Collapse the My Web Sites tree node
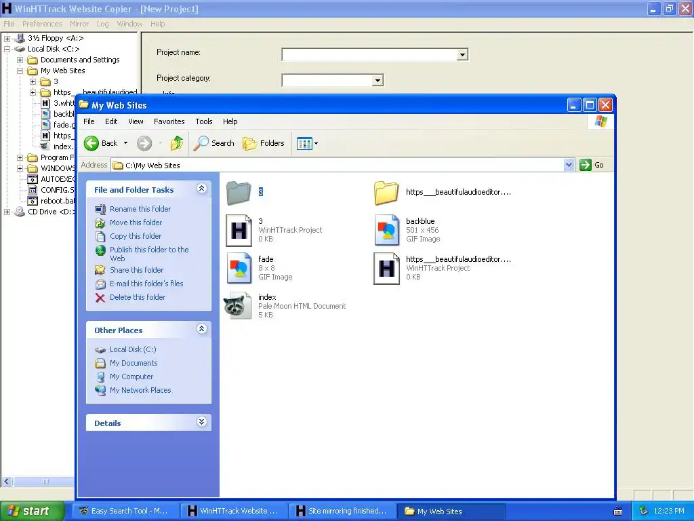This screenshot has width=694, height=521. (x=20, y=71)
